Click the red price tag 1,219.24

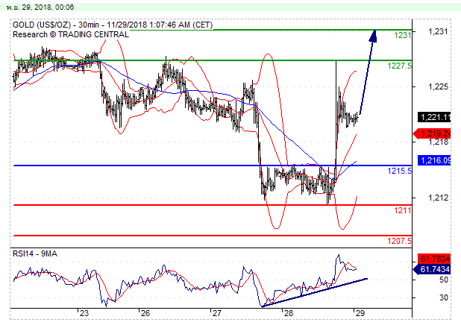tap(432, 133)
